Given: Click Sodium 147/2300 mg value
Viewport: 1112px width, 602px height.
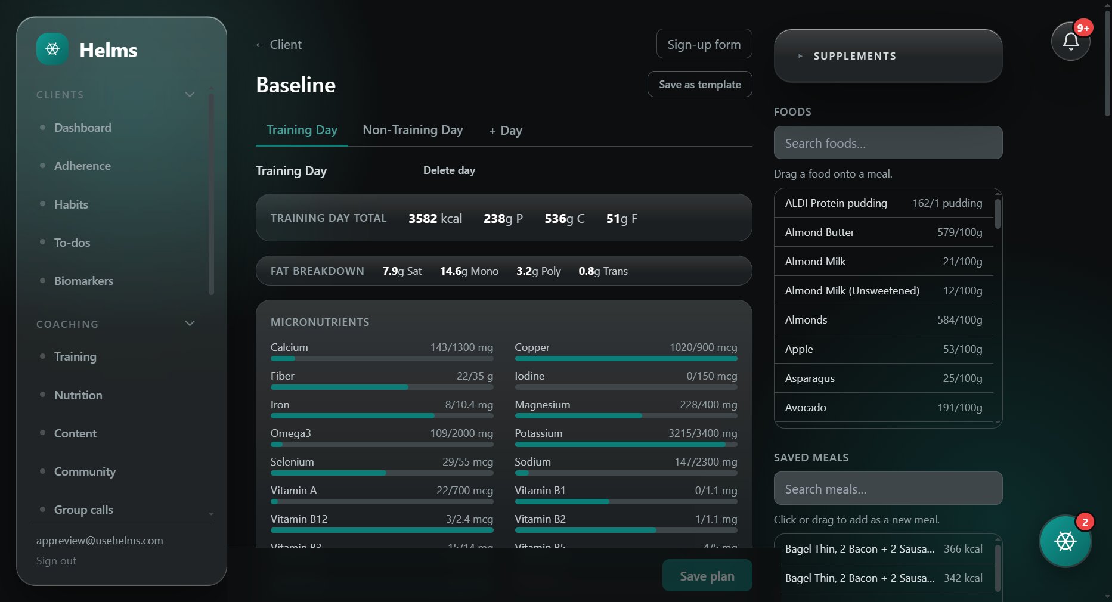Looking at the screenshot, I should 706,462.
